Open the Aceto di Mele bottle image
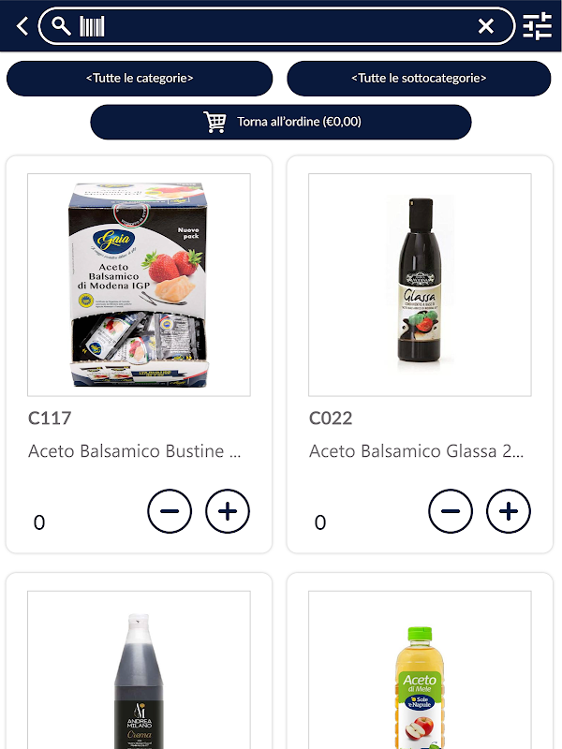This screenshot has height=749, width=562. [420, 669]
